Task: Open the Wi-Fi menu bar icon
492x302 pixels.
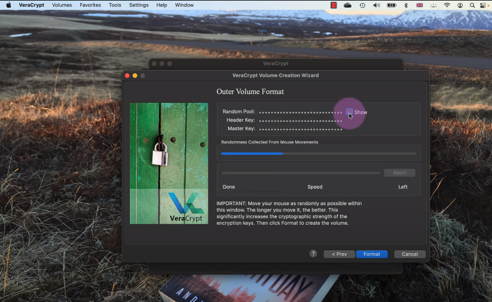Action: click(x=447, y=5)
